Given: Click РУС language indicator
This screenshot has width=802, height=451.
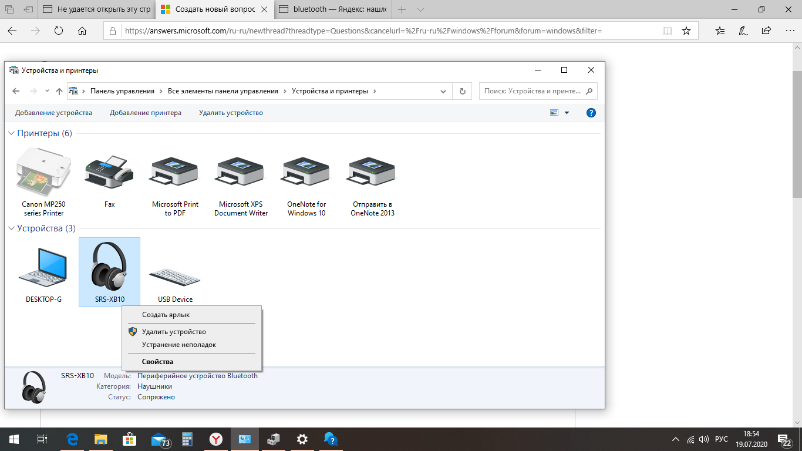Looking at the screenshot, I should point(722,439).
